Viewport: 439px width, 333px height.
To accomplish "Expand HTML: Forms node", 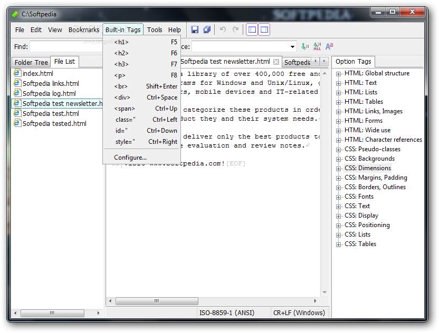I will (x=339, y=121).
